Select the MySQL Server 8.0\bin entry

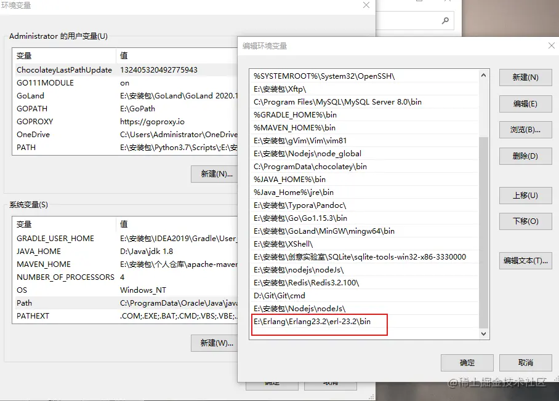(x=364, y=102)
